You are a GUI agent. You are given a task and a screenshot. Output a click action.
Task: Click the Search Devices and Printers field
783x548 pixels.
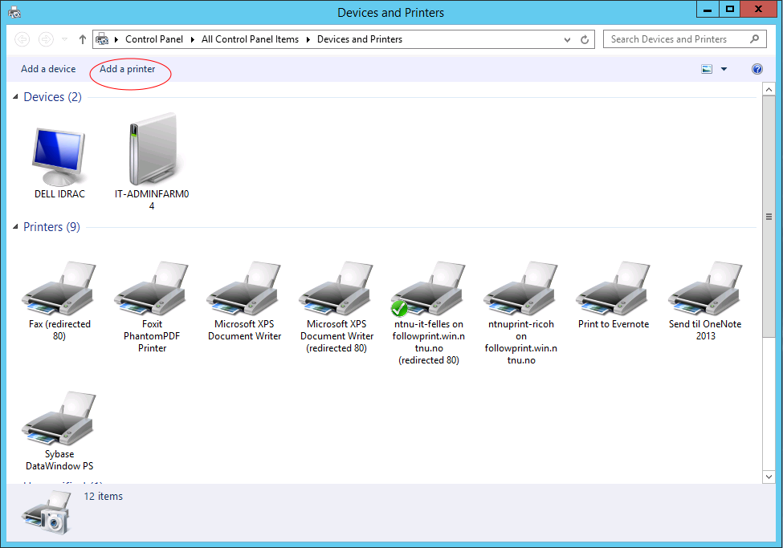pos(685,39)
